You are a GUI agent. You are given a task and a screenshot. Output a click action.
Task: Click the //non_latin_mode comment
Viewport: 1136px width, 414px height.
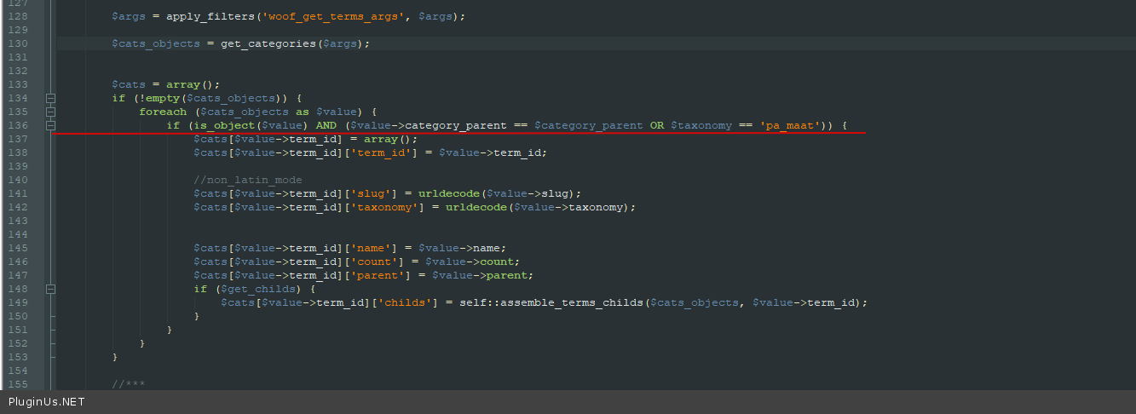247,180
